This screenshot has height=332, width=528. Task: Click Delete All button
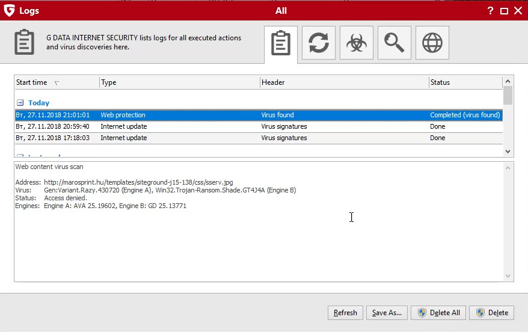pos(438,313)
